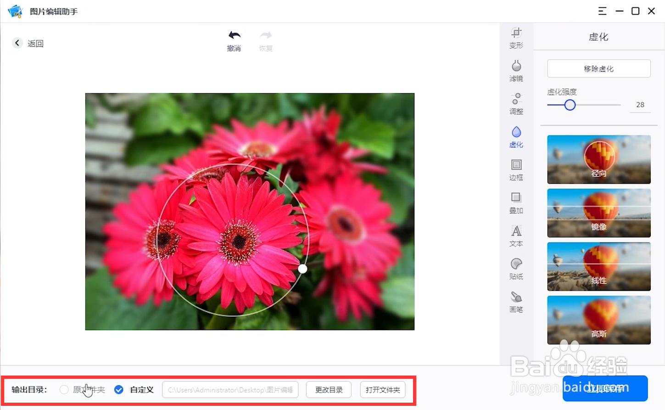This screenshot has height=410, width=665.
Task: Click the 移除虚化 button
Action: (598, 68)
